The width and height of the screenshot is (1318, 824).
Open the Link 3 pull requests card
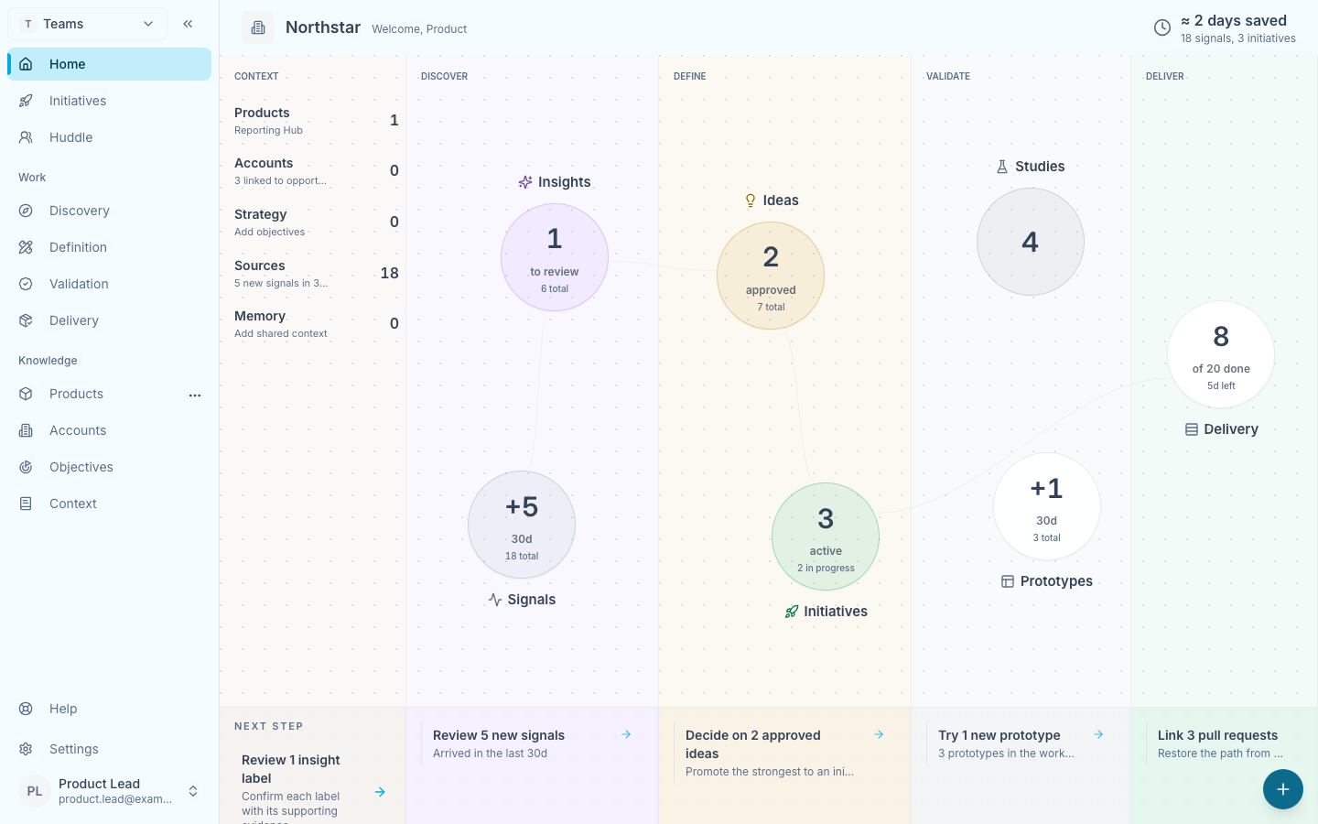tap(1226, 744)
